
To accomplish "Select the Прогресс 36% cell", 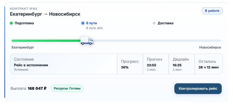I will coord(130,64).
